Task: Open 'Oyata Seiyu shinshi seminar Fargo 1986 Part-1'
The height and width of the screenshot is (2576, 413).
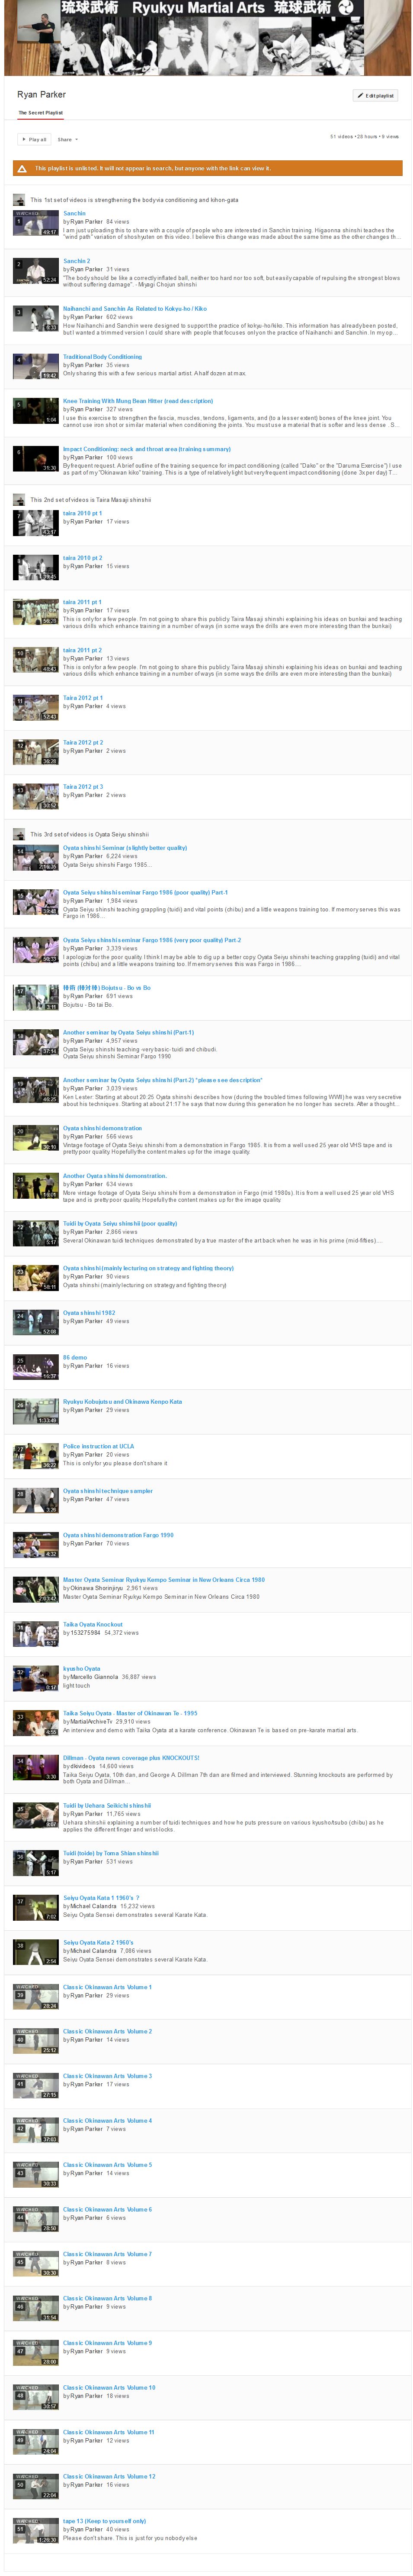Action: pos(146,892)
